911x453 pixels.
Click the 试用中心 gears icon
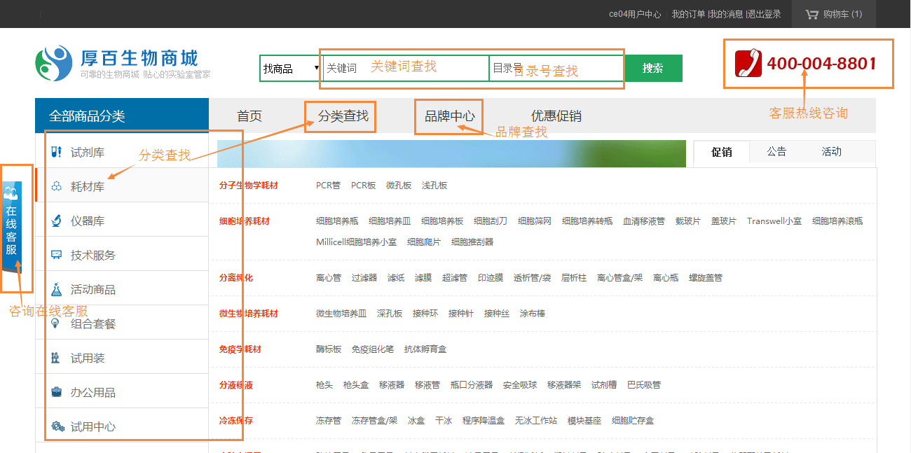pos(57,426)
